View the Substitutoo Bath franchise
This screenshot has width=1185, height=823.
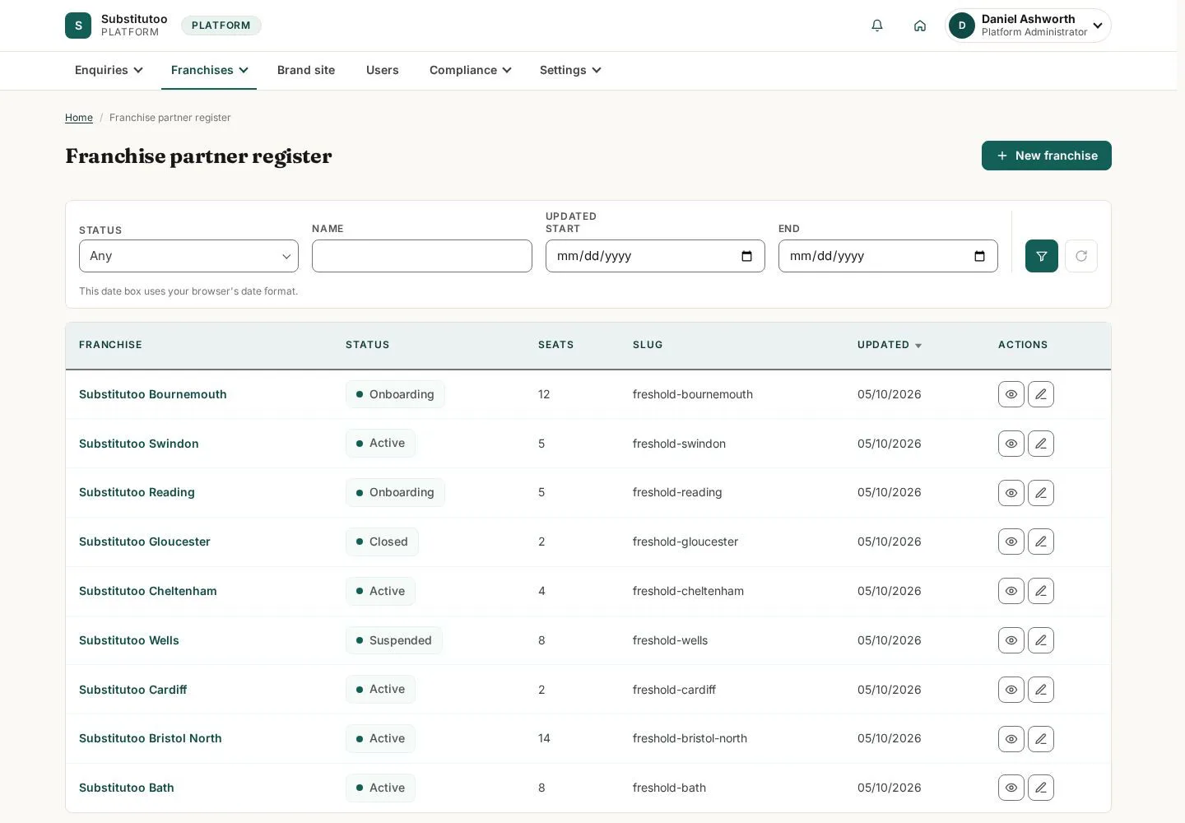[x=1011, y=788]
